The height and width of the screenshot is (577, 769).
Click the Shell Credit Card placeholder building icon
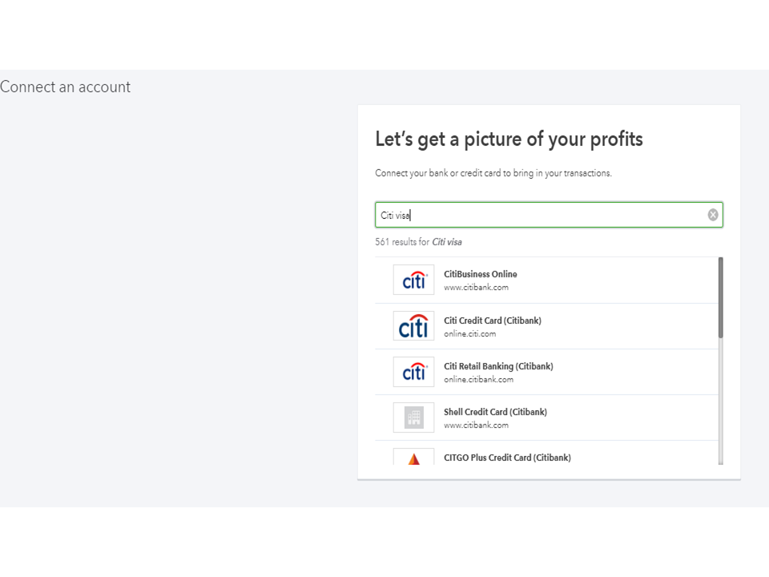click(413, 418)
